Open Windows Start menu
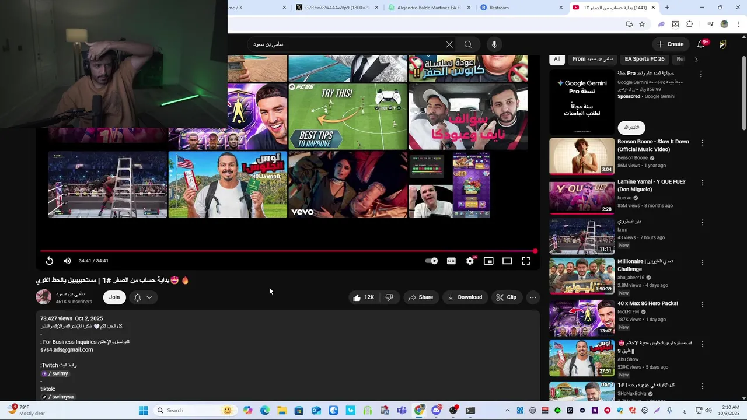 (144, 411)
